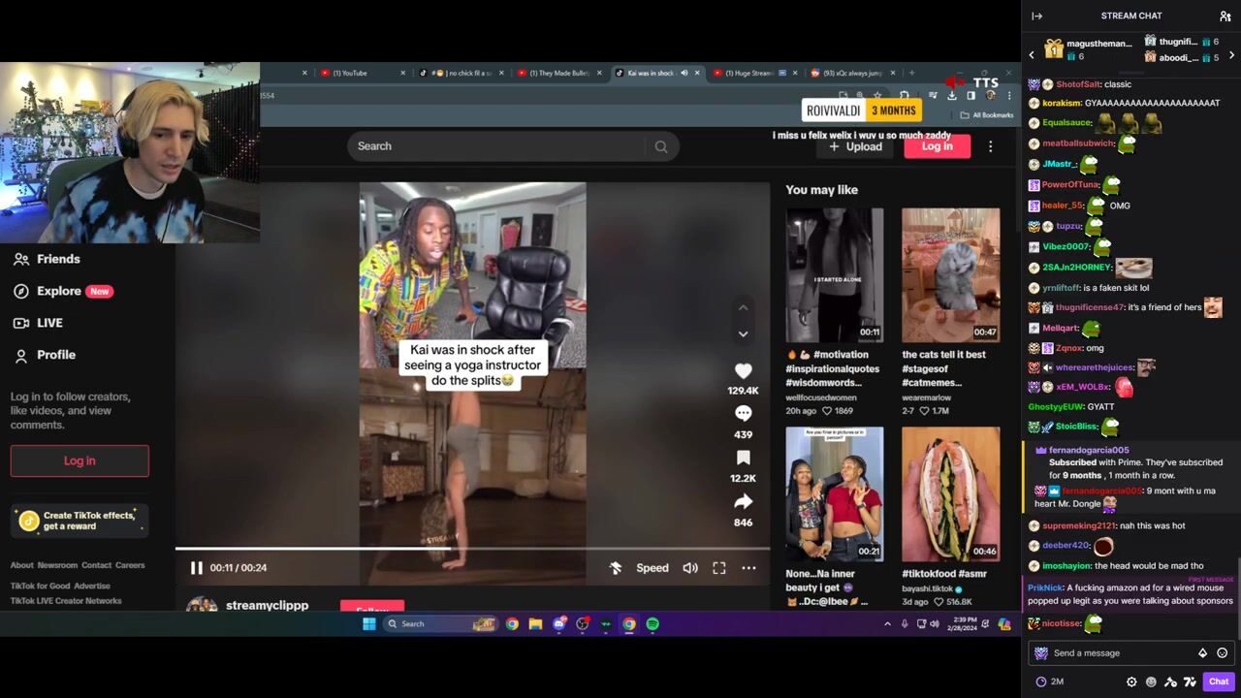Click the TikTok Search field

(496, 146)
